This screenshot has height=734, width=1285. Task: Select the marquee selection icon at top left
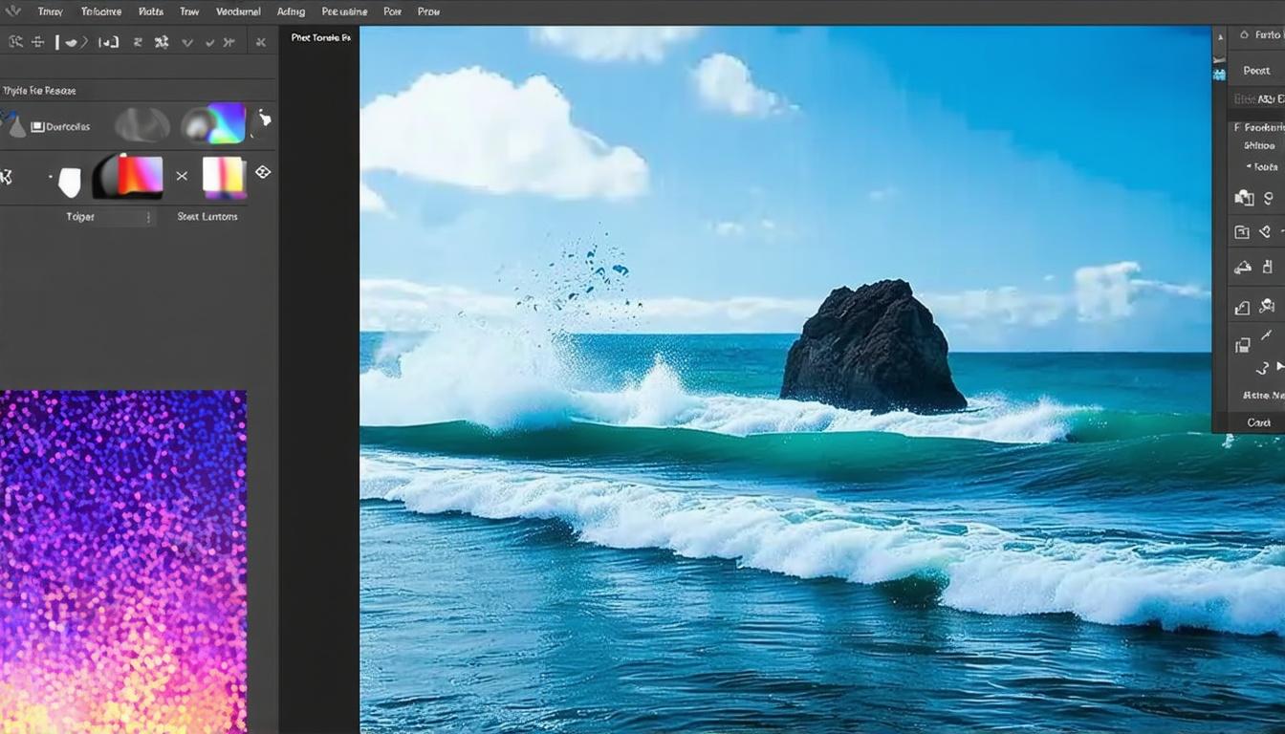click(14, 42)
